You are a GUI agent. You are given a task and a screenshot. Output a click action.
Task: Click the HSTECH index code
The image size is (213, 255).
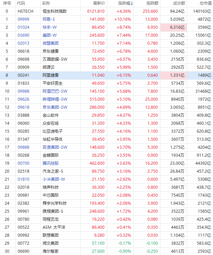25,11
